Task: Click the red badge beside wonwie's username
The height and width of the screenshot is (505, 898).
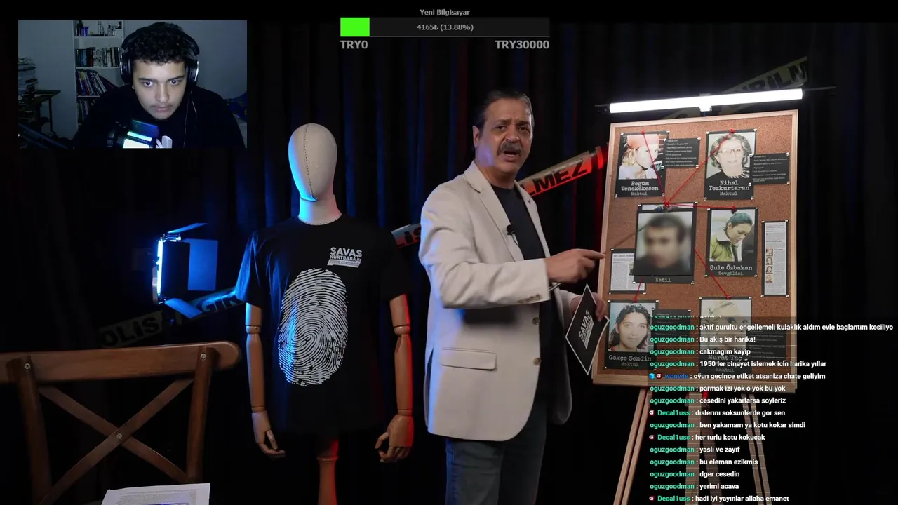Action: (x=659, y=377)
